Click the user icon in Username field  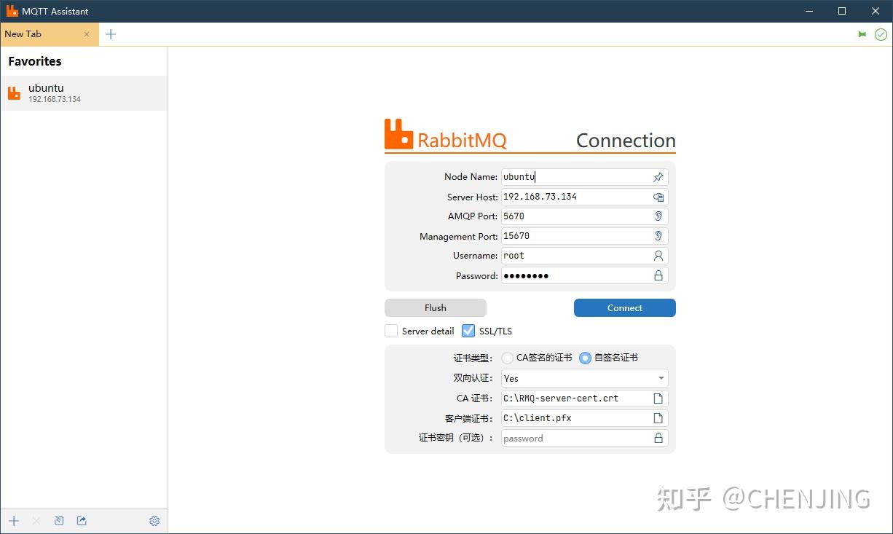click(658, 256)
